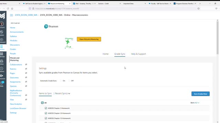Open the Inbox icon in global navigation

pyautogui.click(x=2, y=61)
